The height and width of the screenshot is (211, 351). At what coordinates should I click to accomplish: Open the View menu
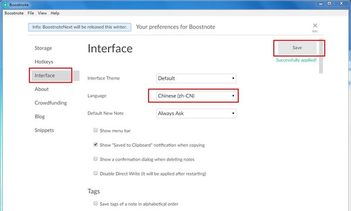coord(42,13)
